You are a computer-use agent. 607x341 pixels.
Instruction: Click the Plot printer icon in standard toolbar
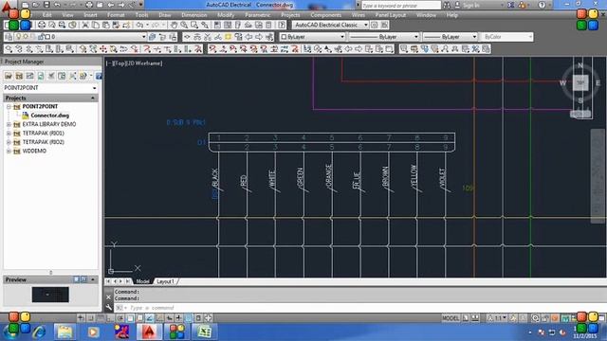42,26
